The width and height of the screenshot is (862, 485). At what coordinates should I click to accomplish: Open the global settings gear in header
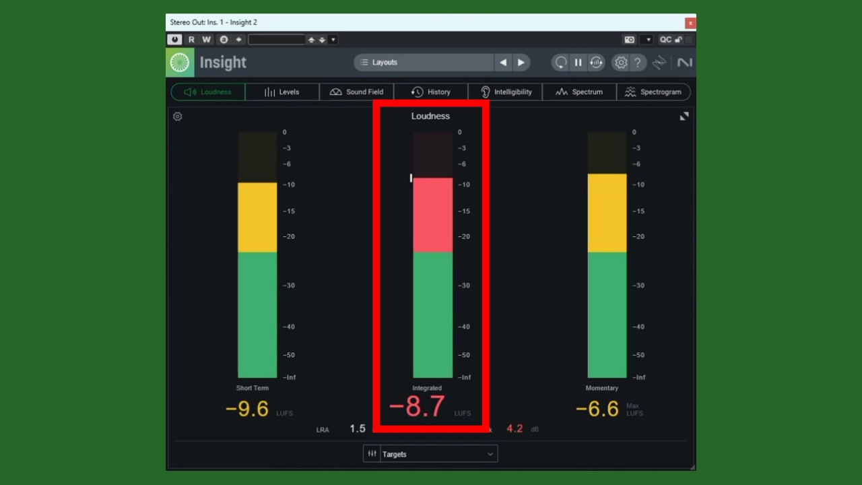pyautogui.click(x=620, y=63)
